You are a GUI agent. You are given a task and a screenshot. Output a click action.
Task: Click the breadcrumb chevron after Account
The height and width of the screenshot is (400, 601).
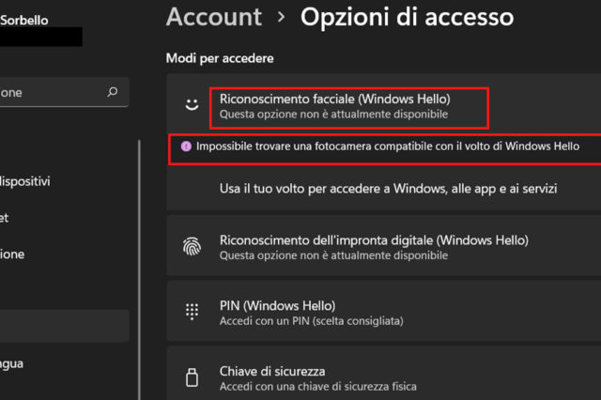[281, 18]
